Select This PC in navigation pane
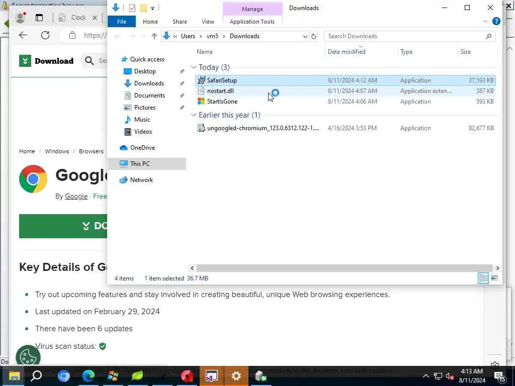Viewport: 515px width, 386px height. tap(147, 164)
